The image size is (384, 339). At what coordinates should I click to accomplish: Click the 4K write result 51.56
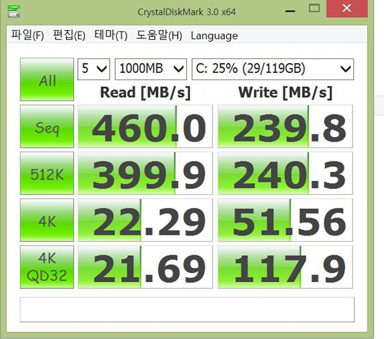[285, 220]
